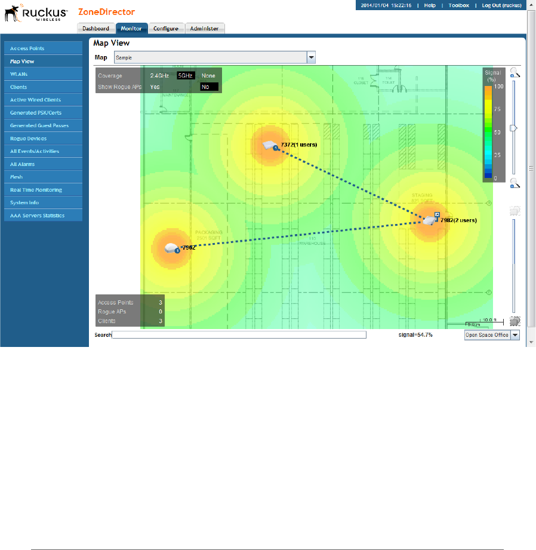Switch to the Administer tab

point(204,29)
